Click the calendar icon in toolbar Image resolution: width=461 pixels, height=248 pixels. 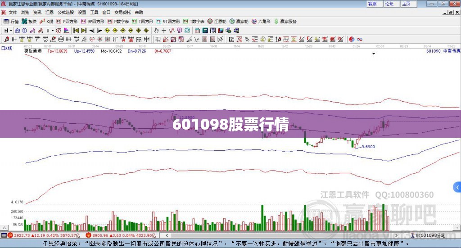pos(197,31)
